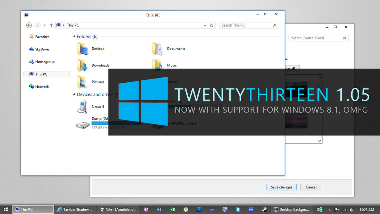The image size is (380, 214).
Task: Go up one folder level
Action: pos(51,25)
